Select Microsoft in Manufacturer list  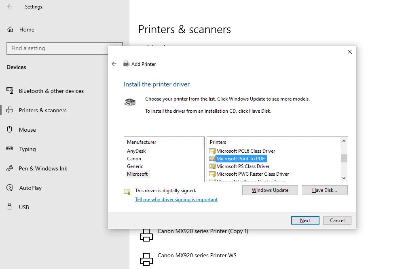coord(137,174)
